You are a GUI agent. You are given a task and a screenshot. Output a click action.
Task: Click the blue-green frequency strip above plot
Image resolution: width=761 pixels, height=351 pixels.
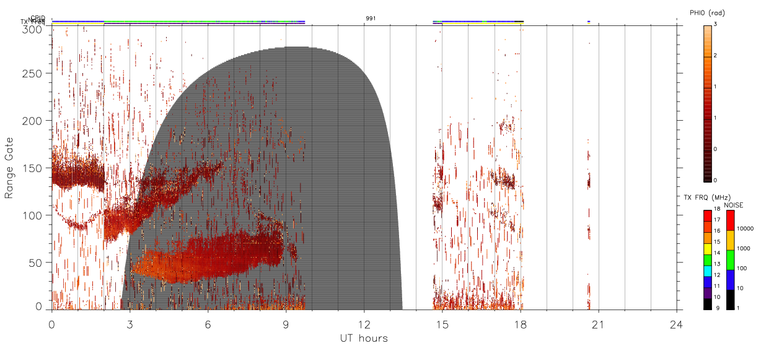(x=178, y=22)
